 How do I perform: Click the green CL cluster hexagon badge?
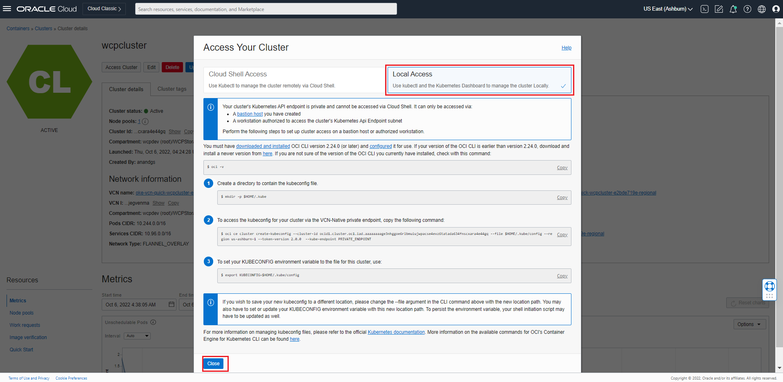click(49, 82)
